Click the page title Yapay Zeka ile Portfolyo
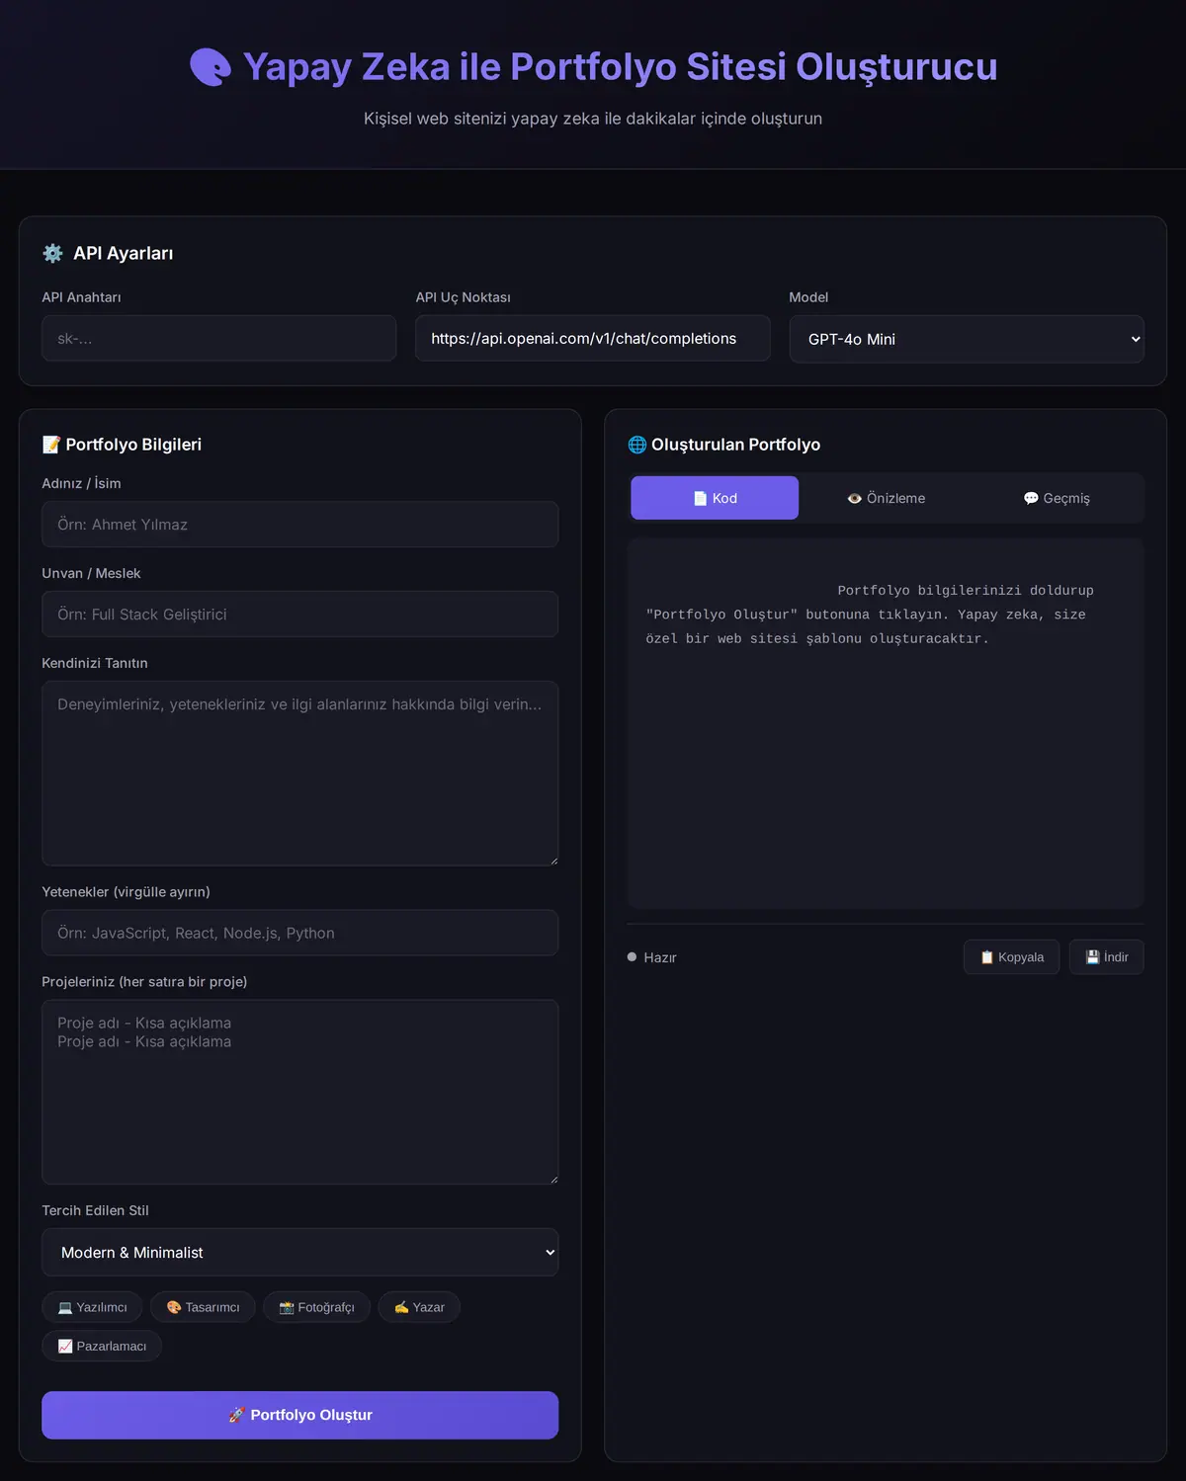1186x1481 pixels. 621,67
